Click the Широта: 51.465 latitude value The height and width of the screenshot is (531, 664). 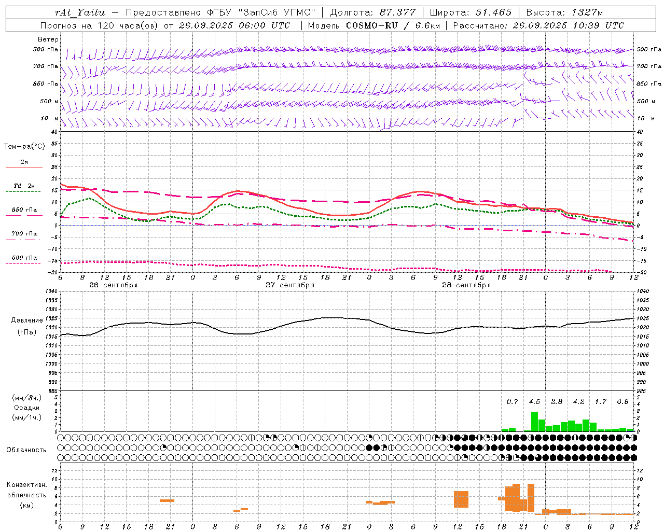[471, 12]
